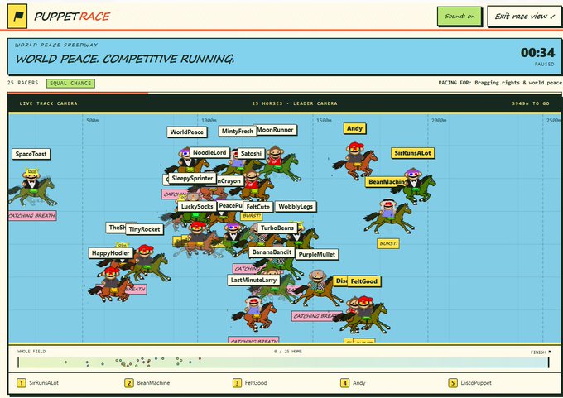This screenshot has width=563, height=398.
Task: Click the PuppetRace flag logo icon
Action: 17,17
